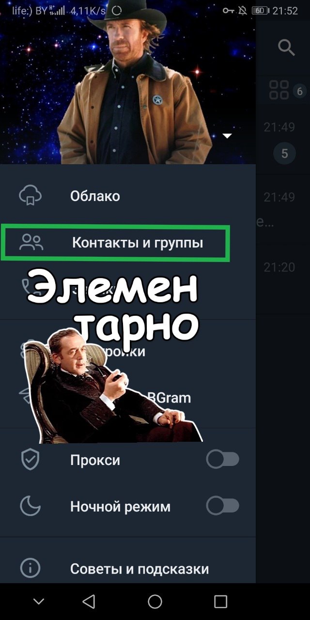Tap the cloud icon beside Облако
The width and height of the screenshot is (310, 620).
(x=30, y=196)
